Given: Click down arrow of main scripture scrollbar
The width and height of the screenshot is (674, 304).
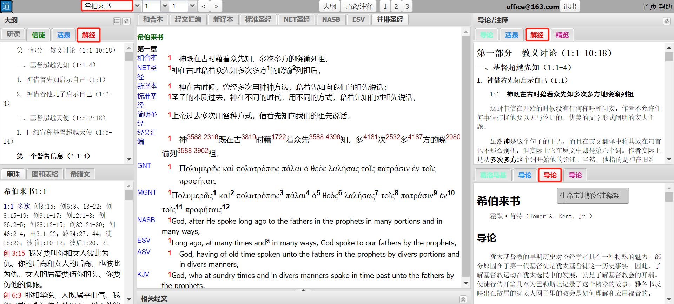Looking at the screenshot, I should 466,283.
